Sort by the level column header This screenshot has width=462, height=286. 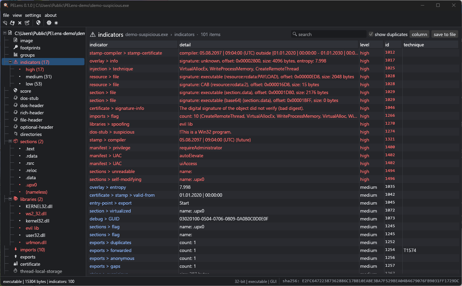click(371, 45)
